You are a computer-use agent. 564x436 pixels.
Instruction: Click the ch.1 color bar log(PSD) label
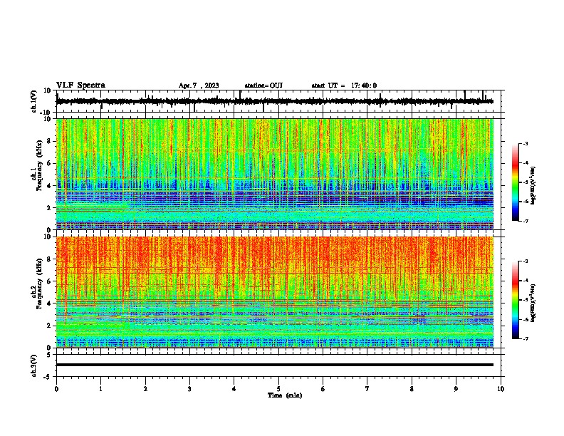coord(533,185)
